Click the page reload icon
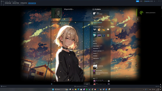 click(x=2, y=5)
